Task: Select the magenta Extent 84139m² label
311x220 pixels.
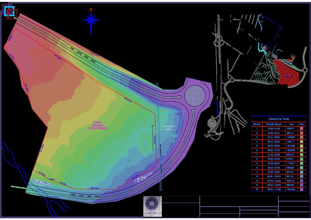Action: (97, 125)
